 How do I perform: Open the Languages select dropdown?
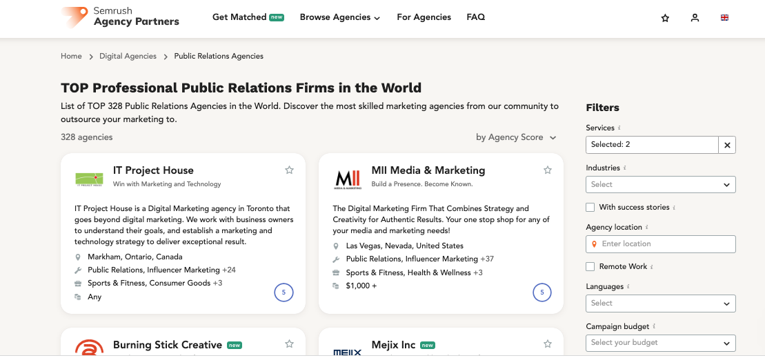point(661,303)
